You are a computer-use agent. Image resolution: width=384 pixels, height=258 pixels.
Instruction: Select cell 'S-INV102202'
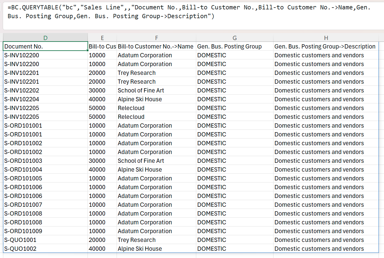[45, 90]
